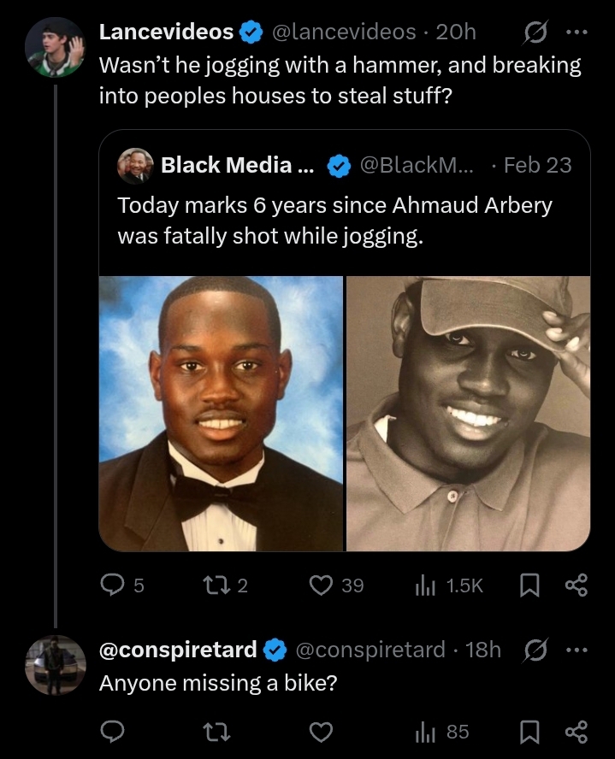This screenshot has height=759, width=615.
Task: Click the Grok icon on Lancevideos post
Action: (534, 32)
